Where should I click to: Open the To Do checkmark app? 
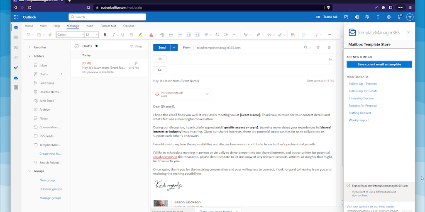click(x=16, y=67)
